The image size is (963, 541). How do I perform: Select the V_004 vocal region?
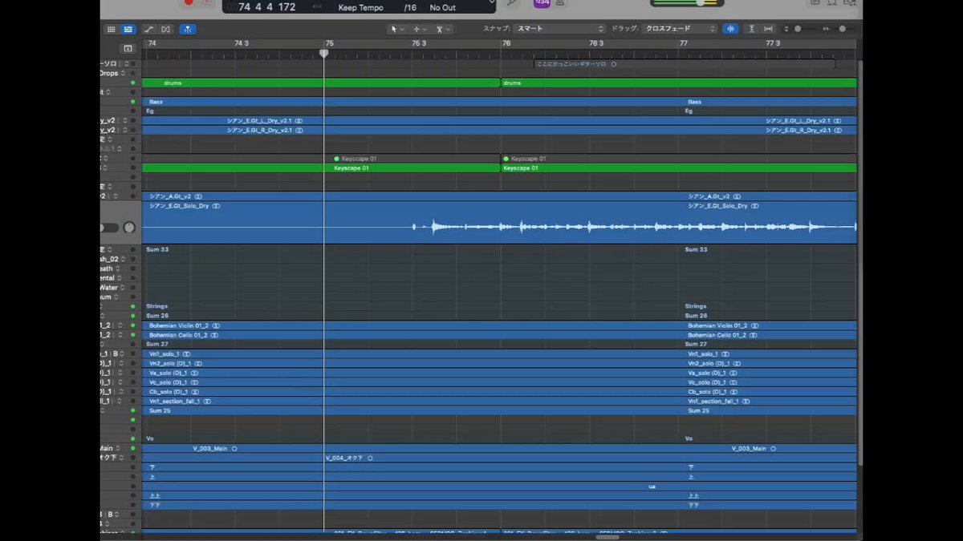[590, 458]
